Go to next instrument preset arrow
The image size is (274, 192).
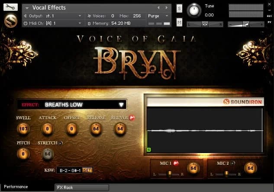point(167,7)
